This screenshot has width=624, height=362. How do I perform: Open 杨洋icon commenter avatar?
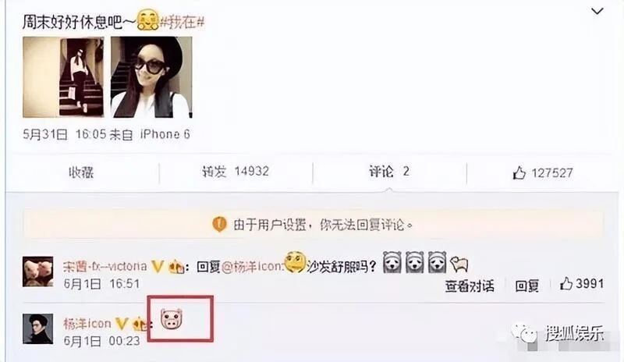(37, 329)
